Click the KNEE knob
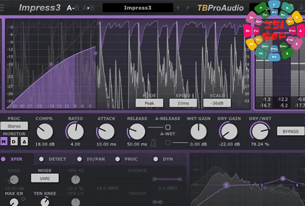This screenshot has width=305, height=206. tap(14, 180)
